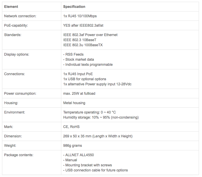202x177 pixels.
Task: Select the IEEE 802.3u 100BaseTX line
Action: coord(83,45)
